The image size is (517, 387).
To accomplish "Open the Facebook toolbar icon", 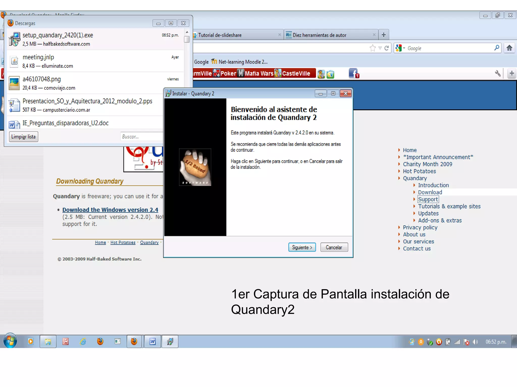I will [354, 74].
